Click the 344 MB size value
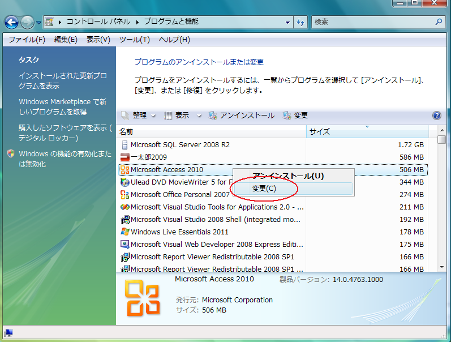 coord(411,182)
